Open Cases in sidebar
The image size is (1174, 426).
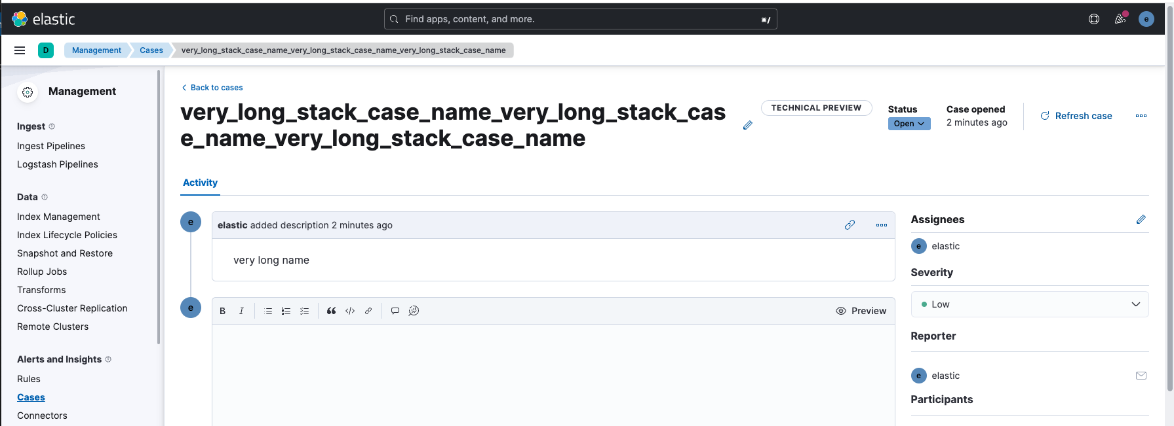point(31,397)
